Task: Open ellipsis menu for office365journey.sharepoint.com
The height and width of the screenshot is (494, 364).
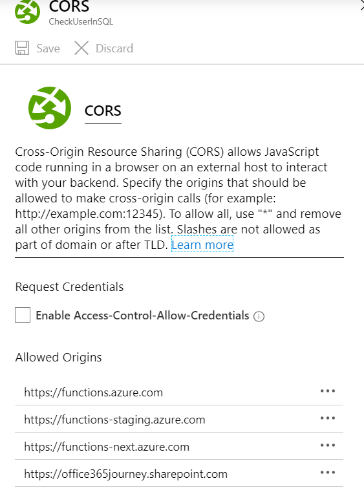Action: tap(327, 473)
